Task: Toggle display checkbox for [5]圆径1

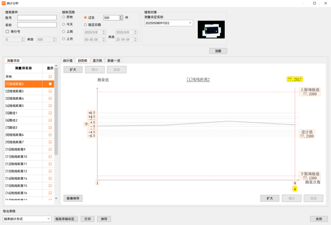Action: tap(50, 113)
